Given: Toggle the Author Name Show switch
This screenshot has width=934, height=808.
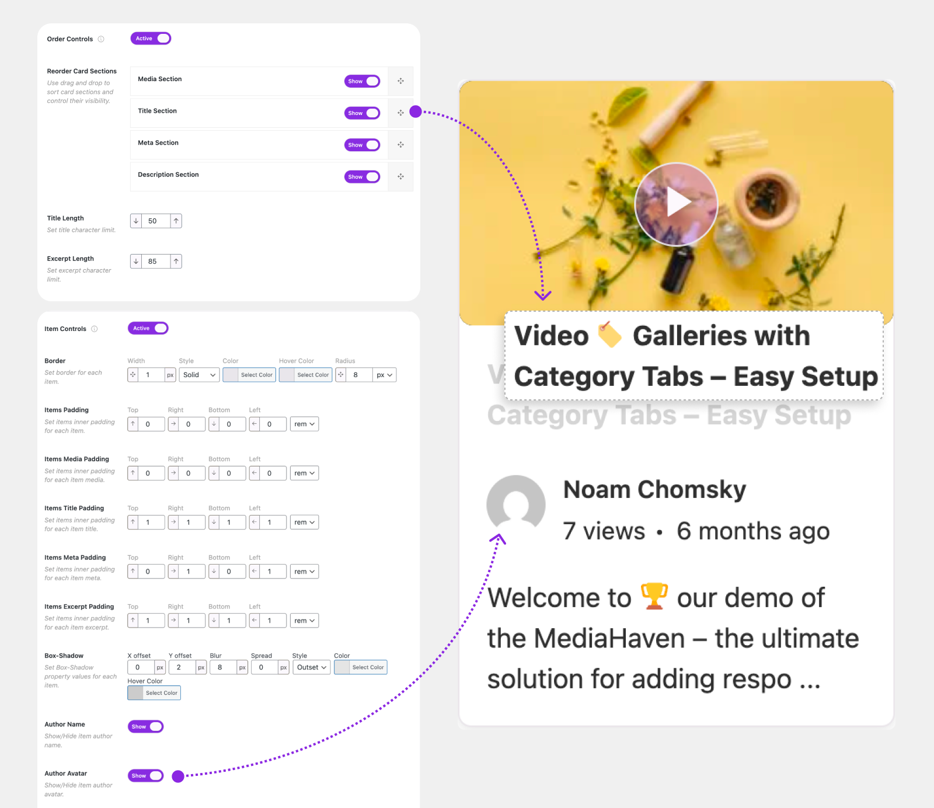Looking at the screenshot, I should 145,727.
